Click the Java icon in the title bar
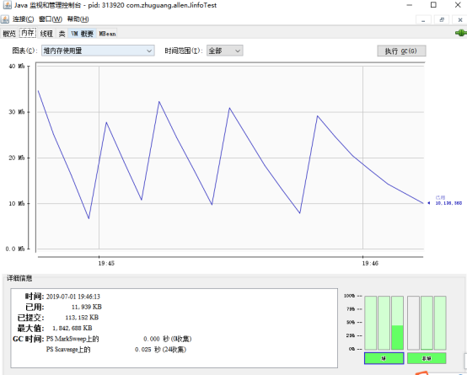 click(x=7, y=5)
